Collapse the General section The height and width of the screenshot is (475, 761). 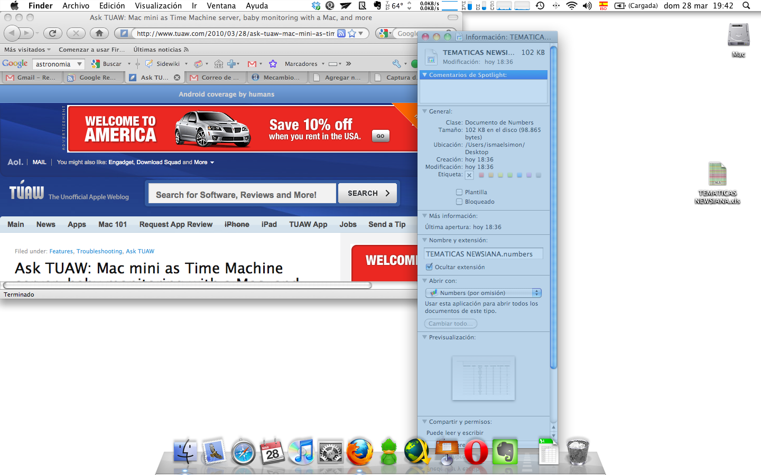pos(424,111)
